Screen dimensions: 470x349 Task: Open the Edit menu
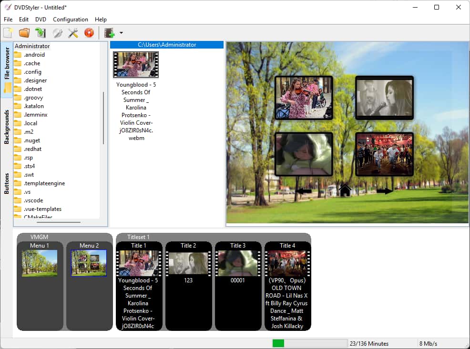[24, 20]
